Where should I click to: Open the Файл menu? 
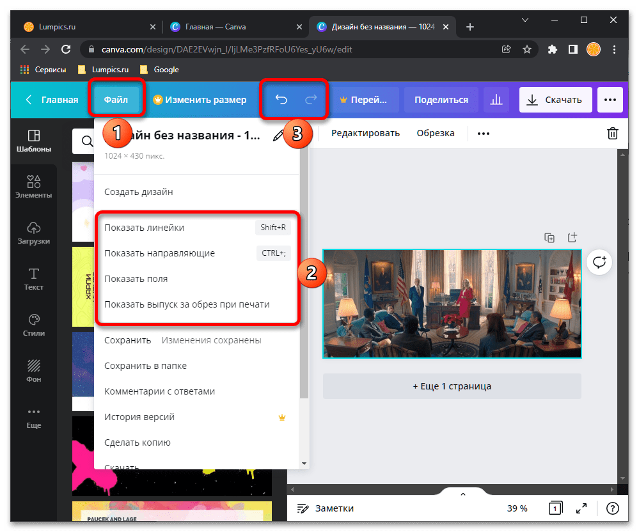(116, 100)
